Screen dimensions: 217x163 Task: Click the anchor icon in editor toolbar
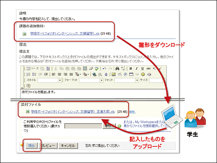(x=106, y=74)
